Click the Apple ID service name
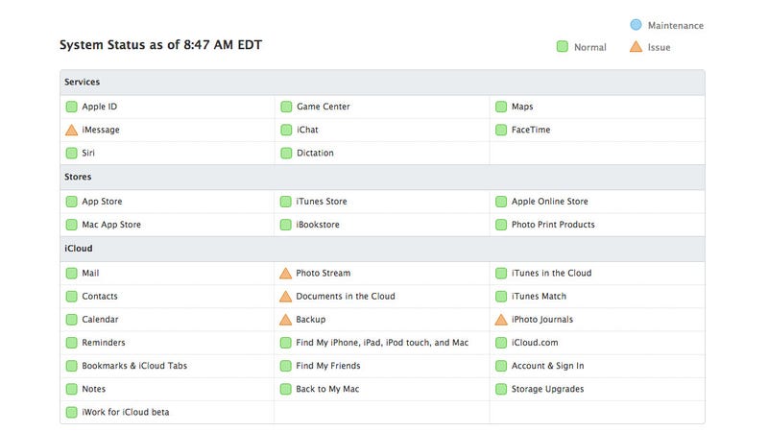This screenshot has height=432, width=768. (x=100, y=107)
